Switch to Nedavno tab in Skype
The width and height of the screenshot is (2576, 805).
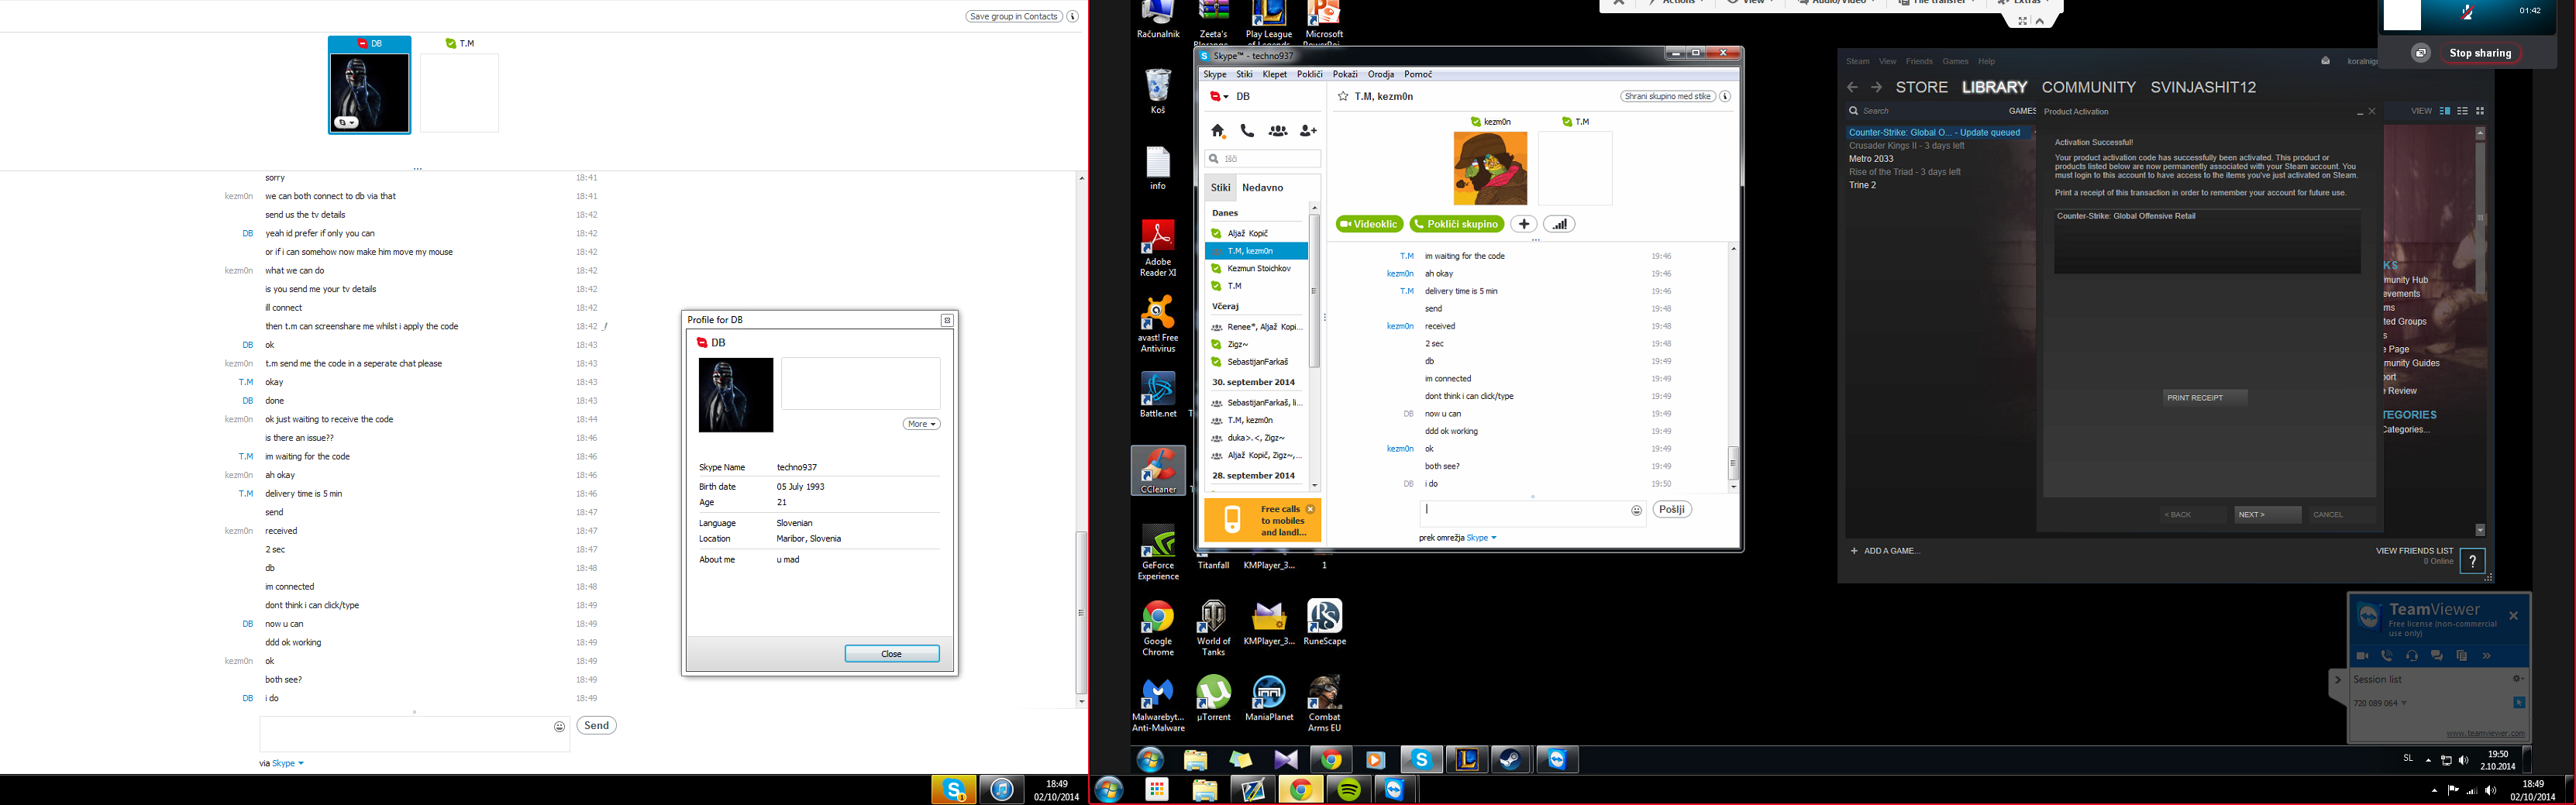[x=1262, y=188]
